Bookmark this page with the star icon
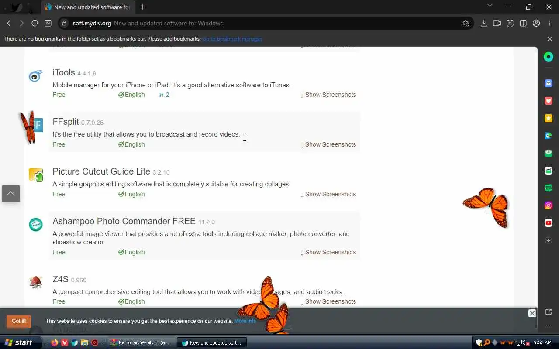The image size is (559, 349). click(466, 23)
